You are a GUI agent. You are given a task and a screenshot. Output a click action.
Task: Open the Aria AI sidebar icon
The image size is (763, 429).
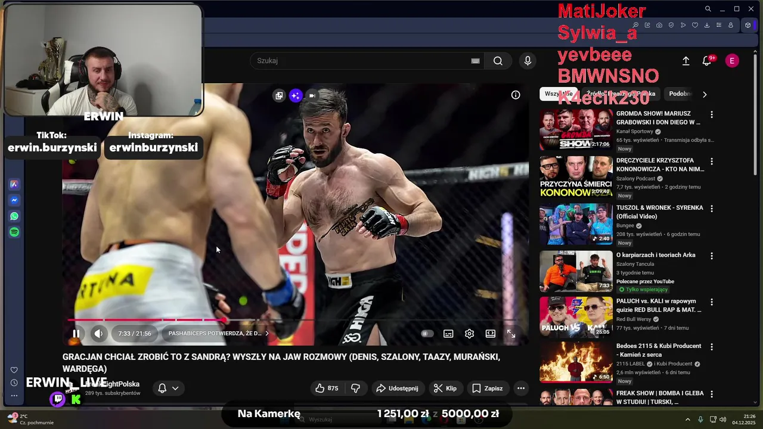click(14, 185)
